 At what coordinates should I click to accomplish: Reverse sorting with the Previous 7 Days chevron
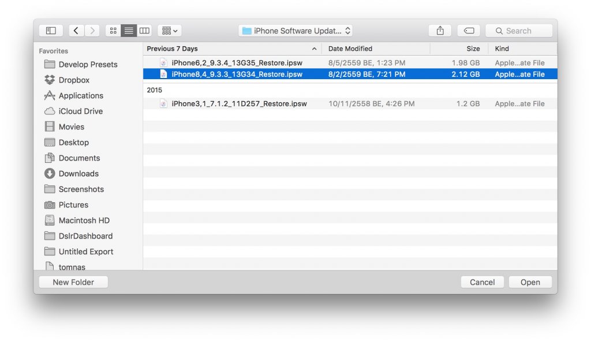(x=313, y=49)
